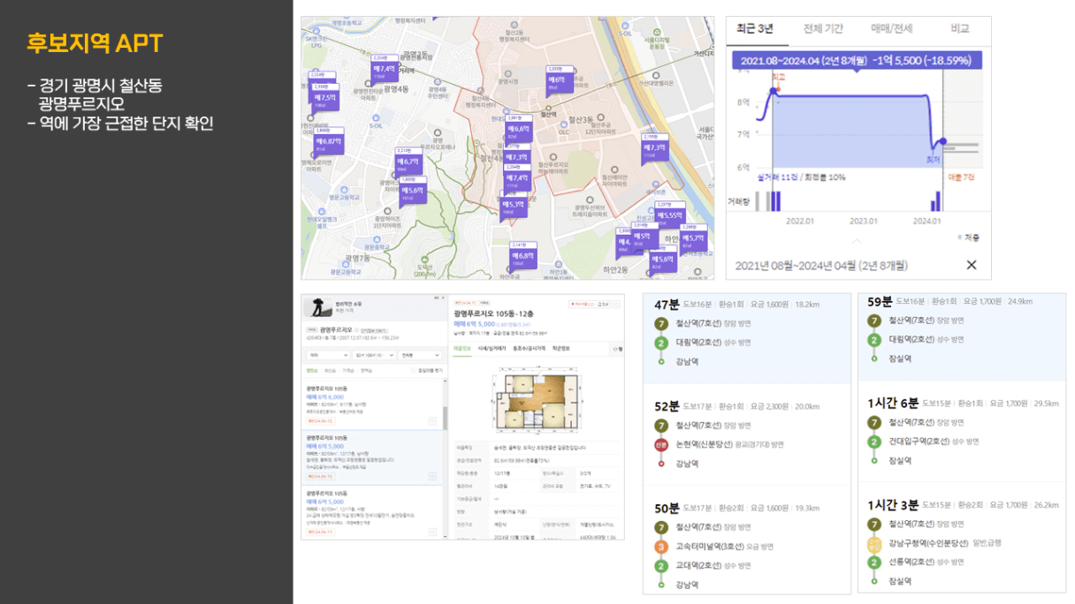Click Line 7 icon in the 47분 route
Screen dimensions: 1075x604
tap(661, 323)
